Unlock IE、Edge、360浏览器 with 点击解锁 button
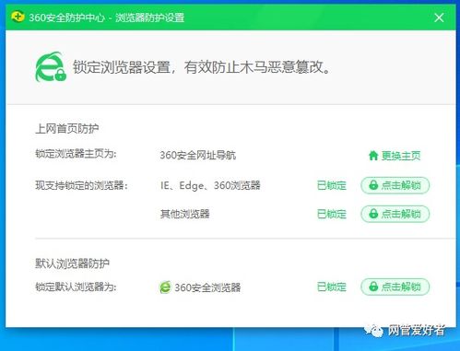This screenshot has width=460, height=351. (395, 185)
